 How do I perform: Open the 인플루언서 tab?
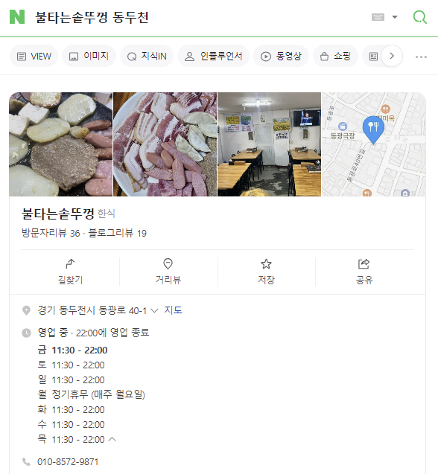pyautogui.click(x=213, y=57)
